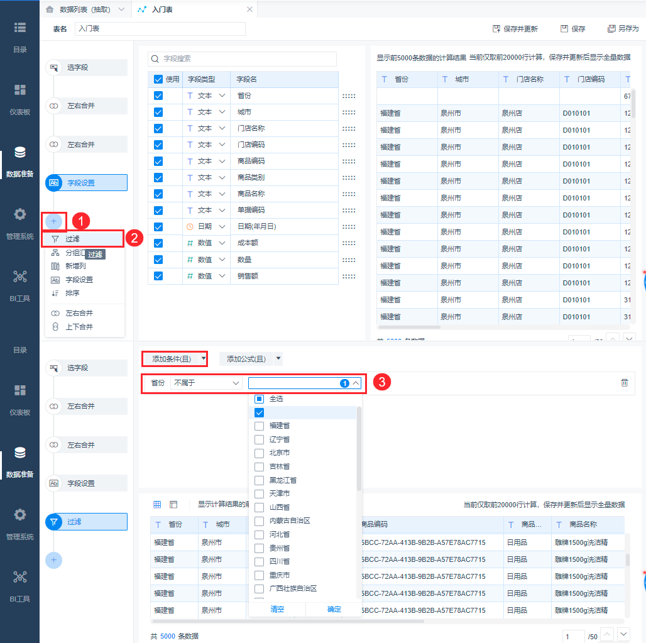The width and height of the screenshot is (646, 643).
Task: Uncheck the 门店编码 field checkbox
Action: 158,145
